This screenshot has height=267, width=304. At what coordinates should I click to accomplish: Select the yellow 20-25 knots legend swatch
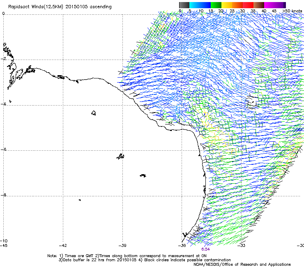[227, 5]
